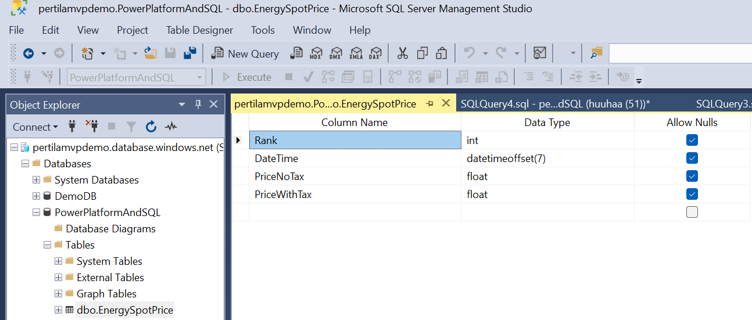Image resolution: width=752 pixels, height=320 pixels.
Task: Open the Table Designer menu
Action: pos(199,30)
